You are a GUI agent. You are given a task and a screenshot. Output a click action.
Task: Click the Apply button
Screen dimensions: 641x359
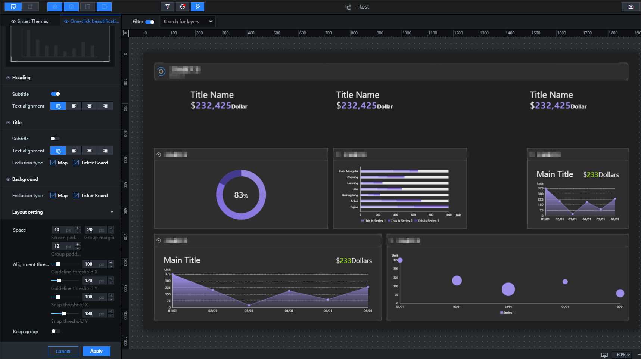[96, 351]
